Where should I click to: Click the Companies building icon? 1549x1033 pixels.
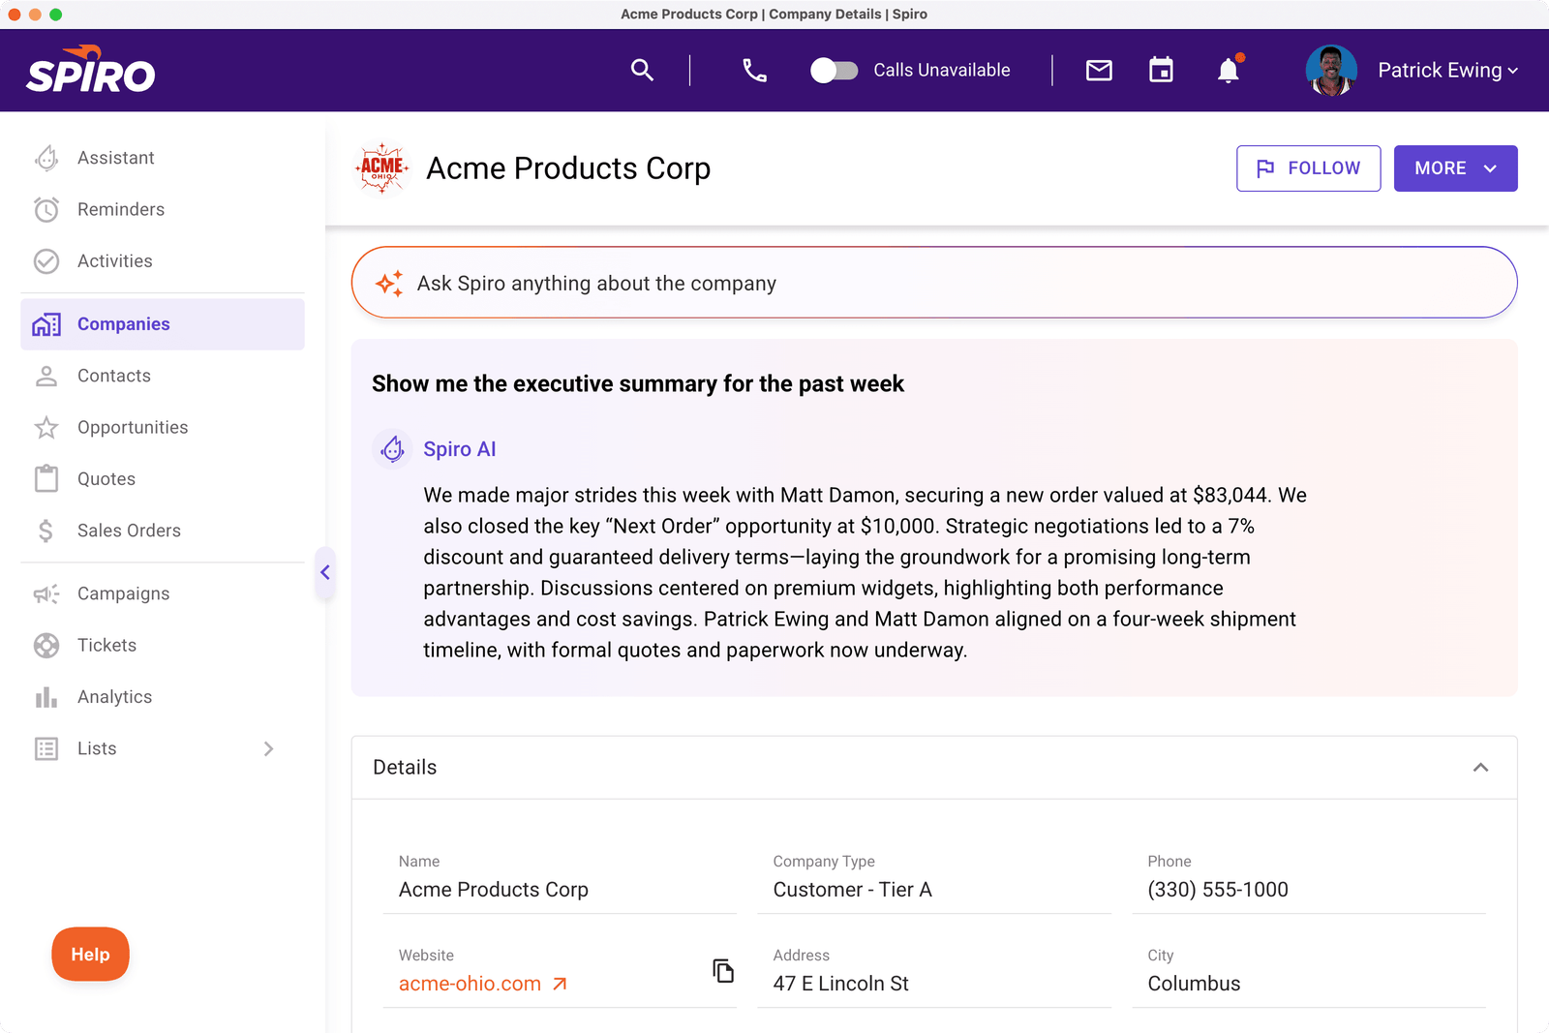[x=46, y=324]
